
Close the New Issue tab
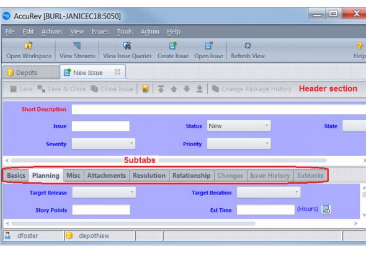[117, 72]
